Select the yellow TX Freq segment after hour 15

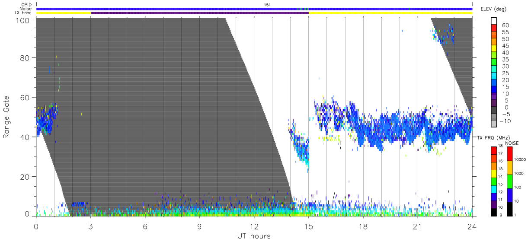point(390,13)
